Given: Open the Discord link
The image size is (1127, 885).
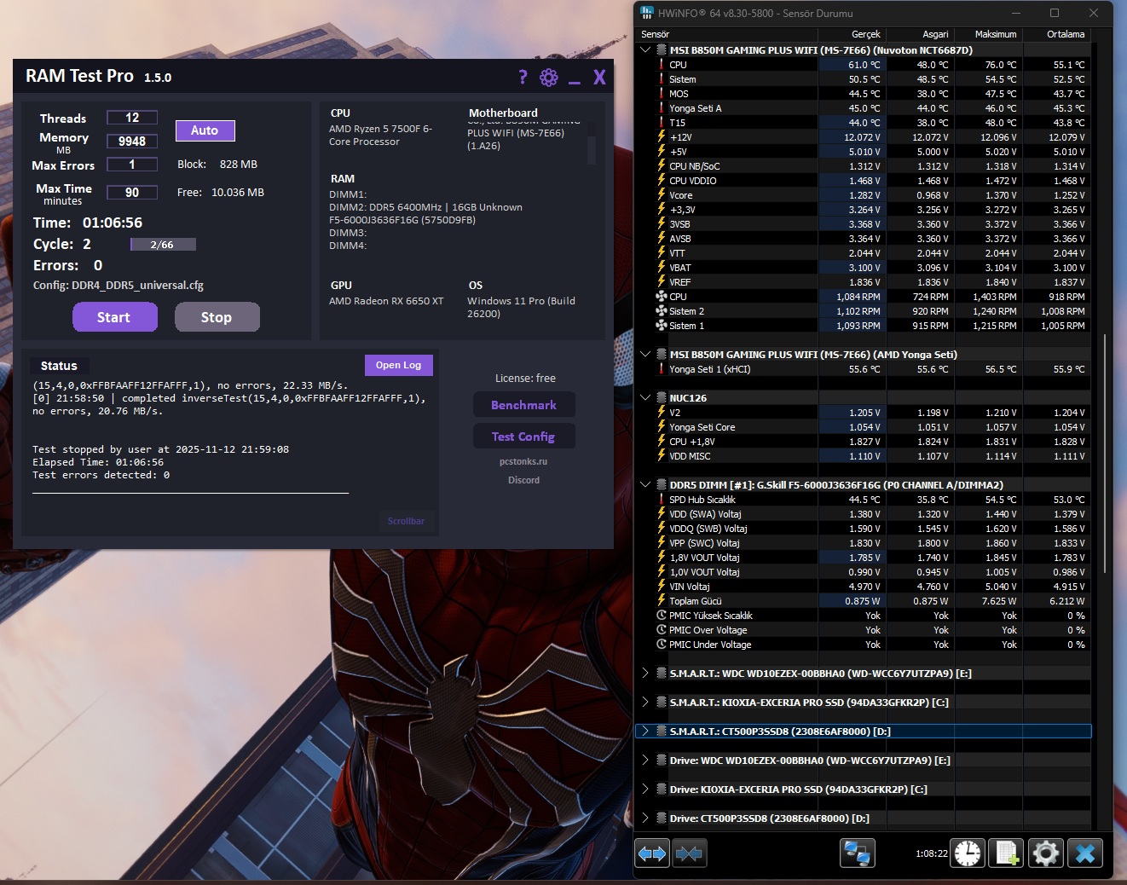Looking at the screenshot, I should click(x=523, y=480).
